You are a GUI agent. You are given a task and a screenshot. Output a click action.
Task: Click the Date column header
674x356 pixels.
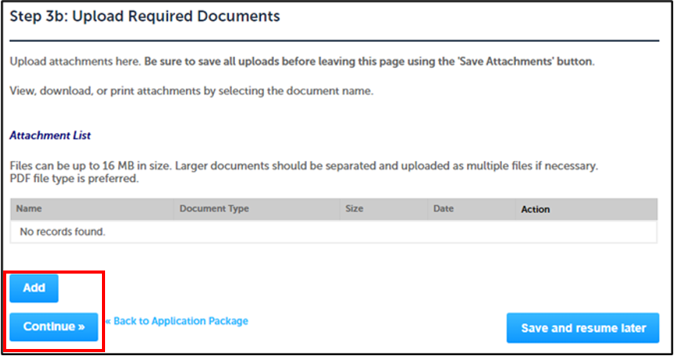443,209
